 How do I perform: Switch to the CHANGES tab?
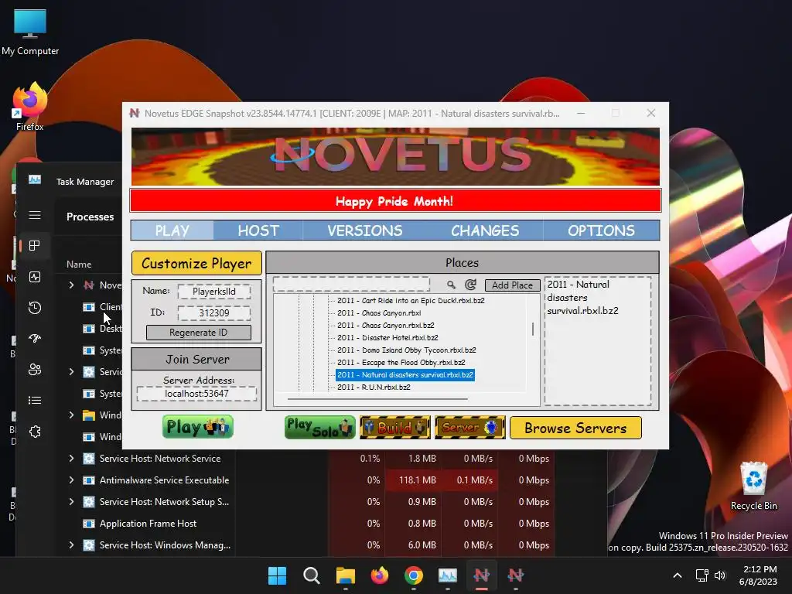pos(485,230)
